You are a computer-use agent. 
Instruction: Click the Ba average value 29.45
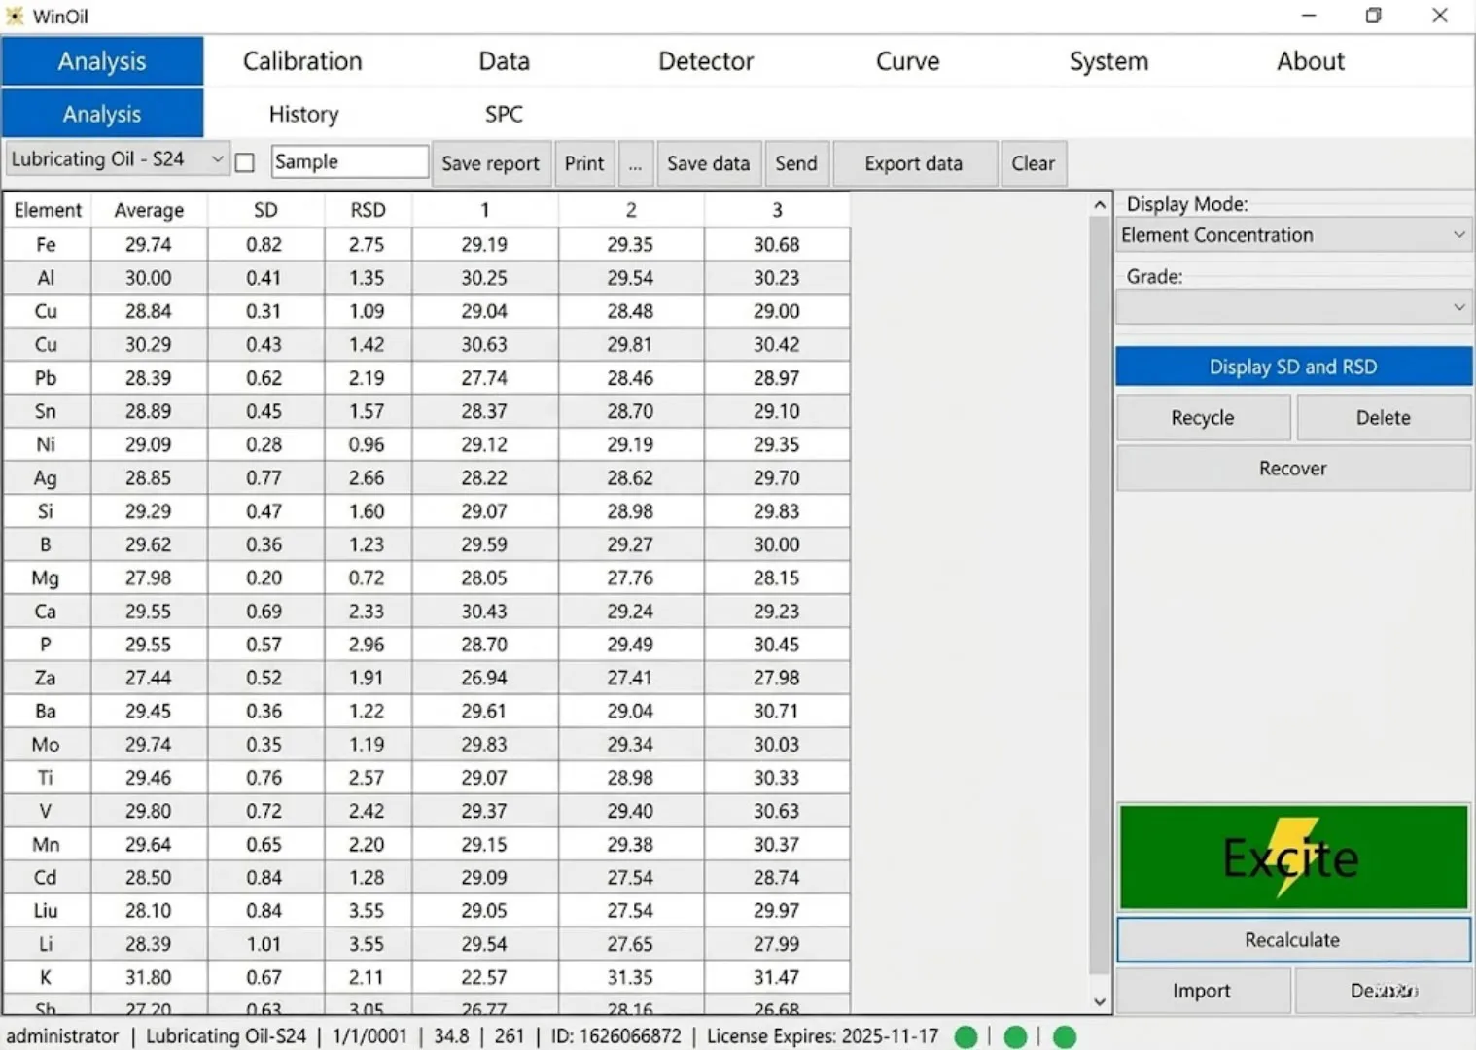pyautogui.click(x=148, y=711)
